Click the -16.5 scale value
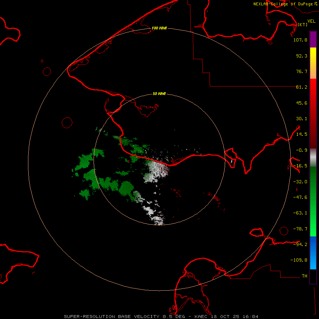 click(300, 166)
